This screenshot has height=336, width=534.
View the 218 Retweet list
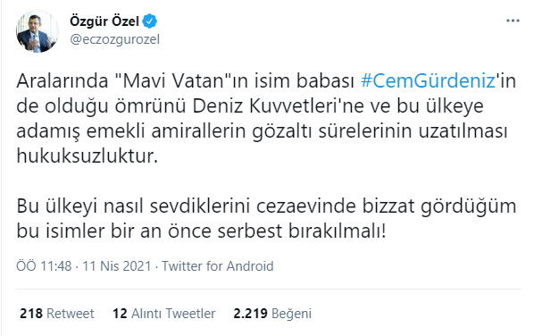(x=57, y=314)
